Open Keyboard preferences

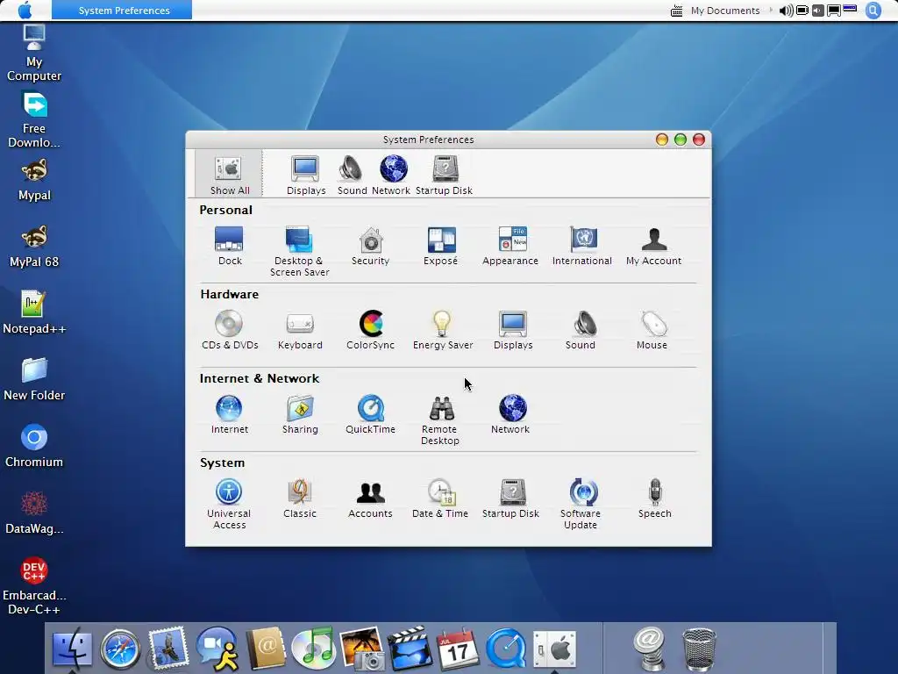point(300,330)
